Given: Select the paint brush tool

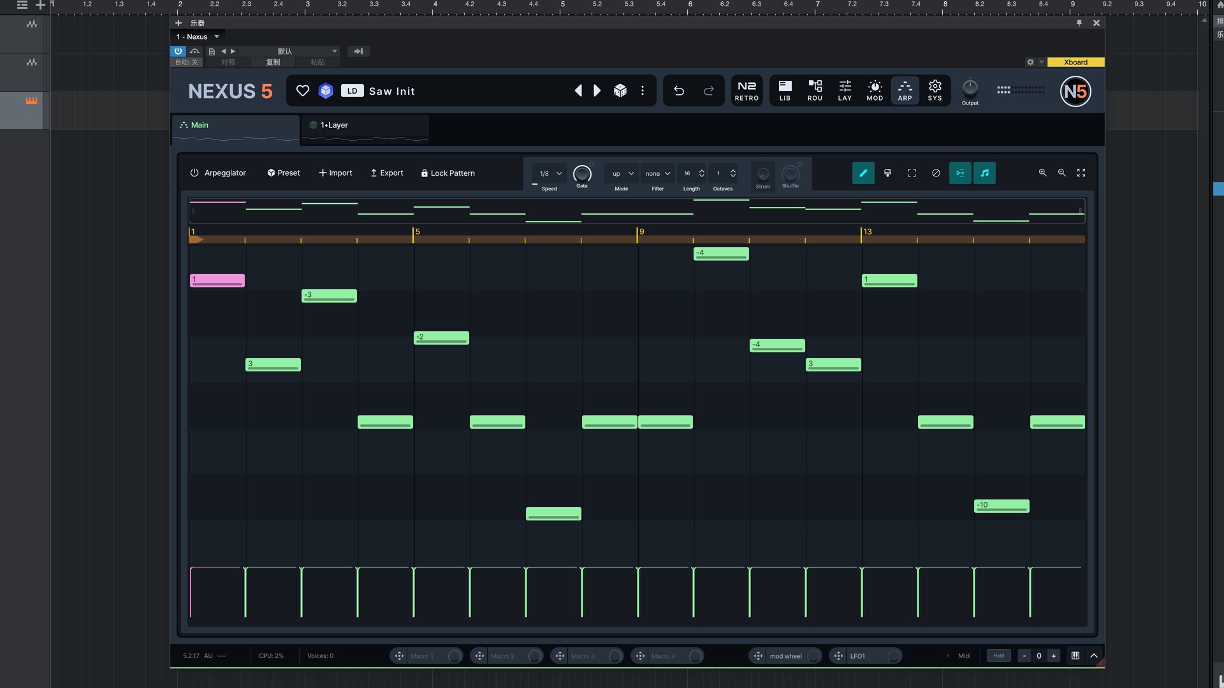Looking at the screenshot, I should pyautogui.click(x=887, y=173).
